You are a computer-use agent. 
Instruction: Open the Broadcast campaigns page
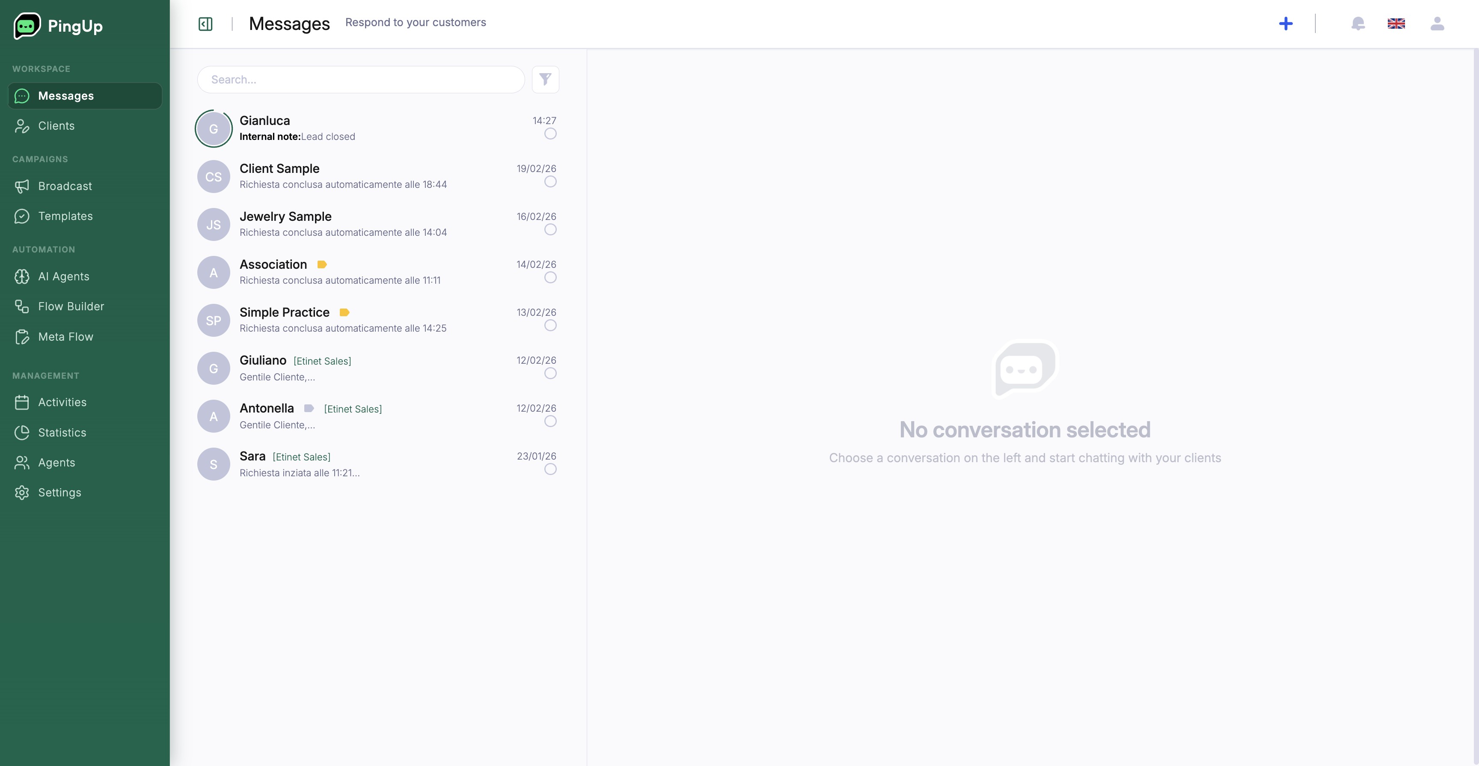(x=65, y=186)
